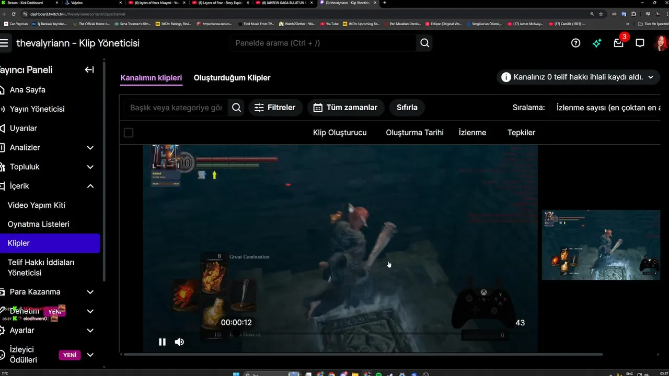This screenshot has height=376, width=669.
Task: Open Spotify from the taskbar
Action: (x=378, y=374)
